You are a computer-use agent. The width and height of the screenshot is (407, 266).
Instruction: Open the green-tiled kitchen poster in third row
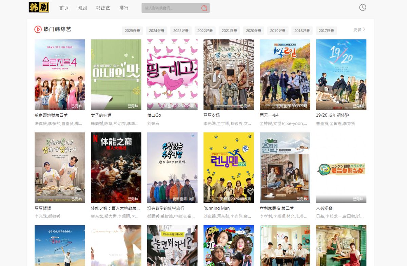341,246
